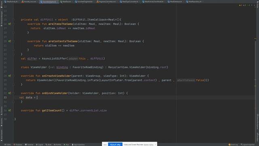Image resolution: width=259 pixels, height=146 pixels.
Task: Place cursor after 'val data =' on line 33
Action: (37, 97)
